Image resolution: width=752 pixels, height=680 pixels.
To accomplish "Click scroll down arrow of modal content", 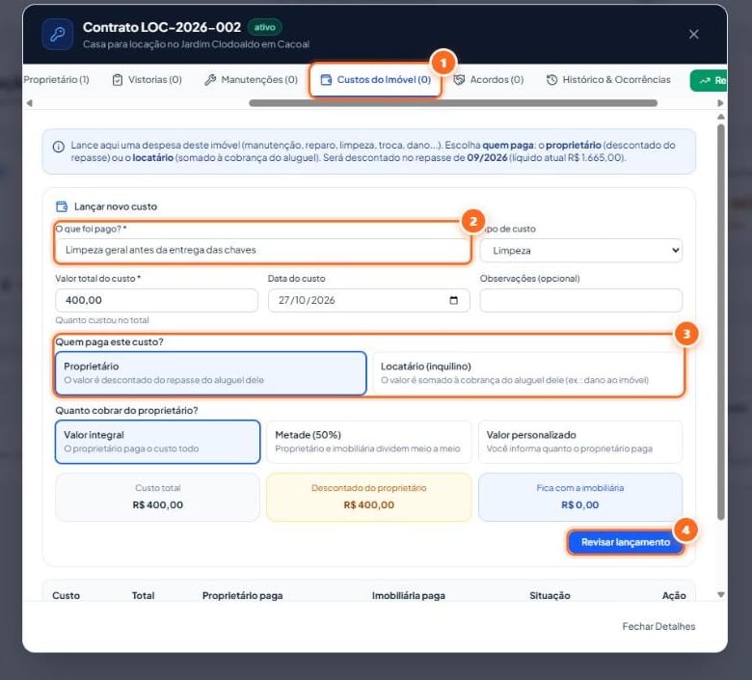I will [x=720, y=595].
